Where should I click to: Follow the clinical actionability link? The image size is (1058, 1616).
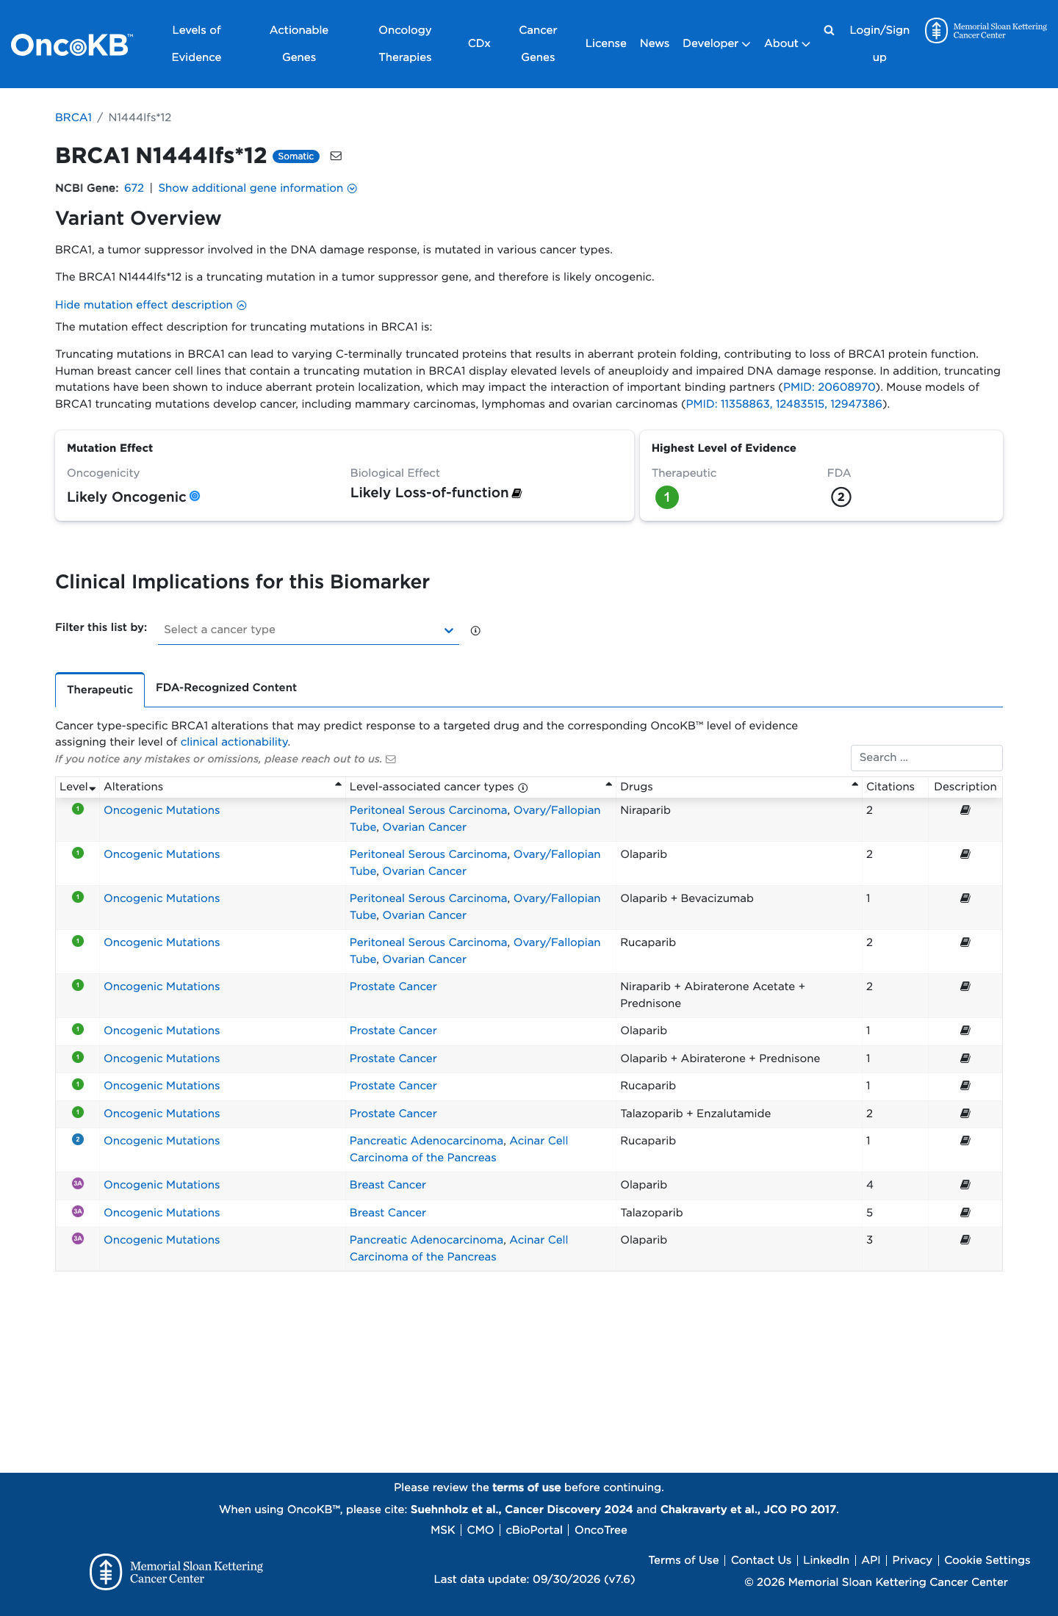point(234,742)
